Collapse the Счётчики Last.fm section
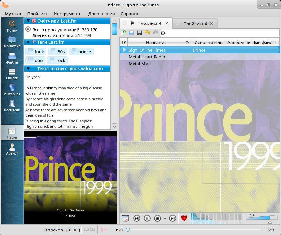 coord(28,21)
